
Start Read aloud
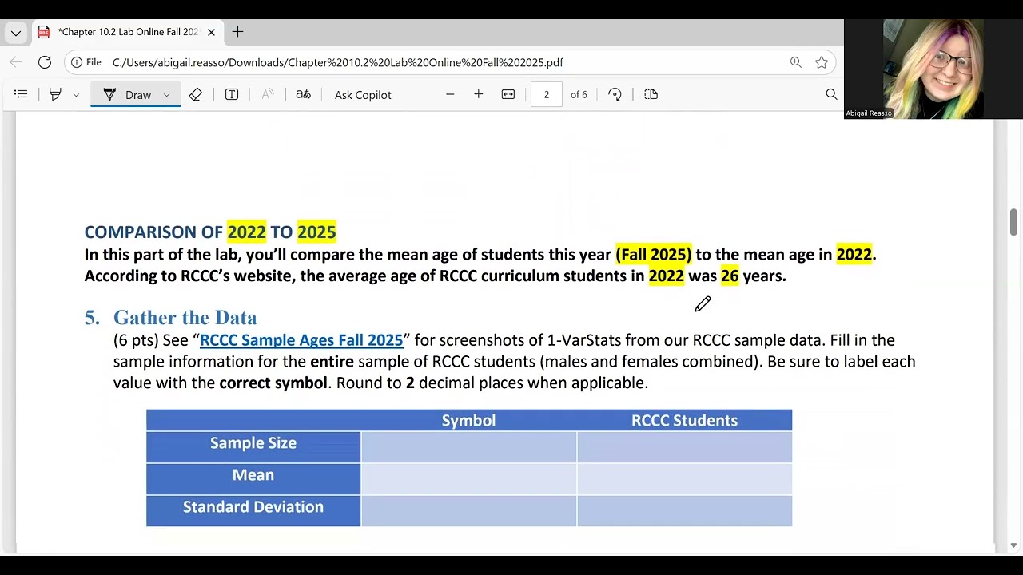[x=268, y=94]
